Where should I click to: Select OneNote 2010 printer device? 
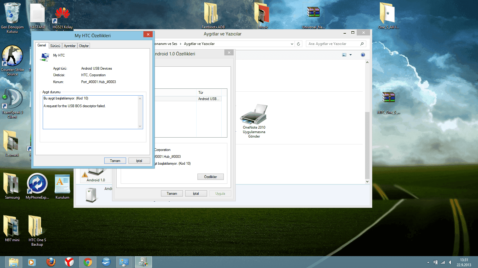pos(254,121)
